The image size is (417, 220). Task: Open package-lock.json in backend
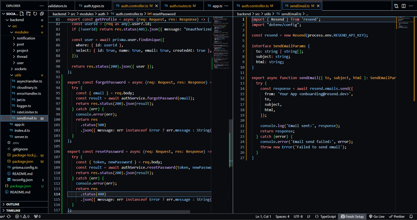tap(25, 155)
